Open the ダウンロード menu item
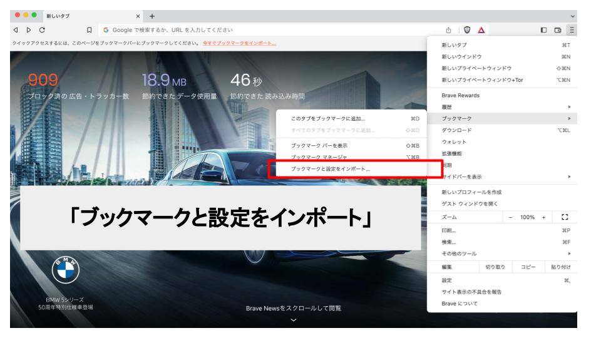601x338 pixels. [x=502, y=130]
